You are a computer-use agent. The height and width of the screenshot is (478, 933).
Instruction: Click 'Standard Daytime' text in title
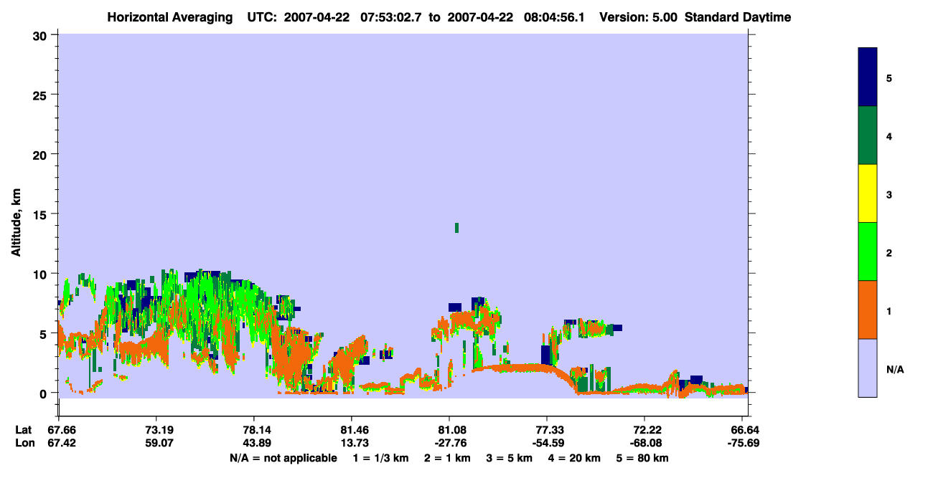pyautogui.click(x=738, y=17)
